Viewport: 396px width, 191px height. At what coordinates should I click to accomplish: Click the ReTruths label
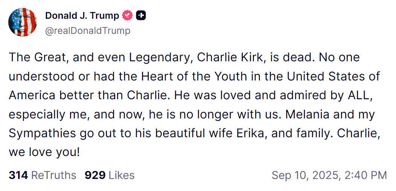53,175
